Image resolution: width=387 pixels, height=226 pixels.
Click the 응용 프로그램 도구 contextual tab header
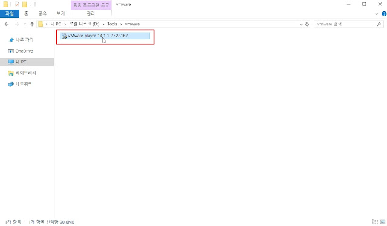click(91, 5)
